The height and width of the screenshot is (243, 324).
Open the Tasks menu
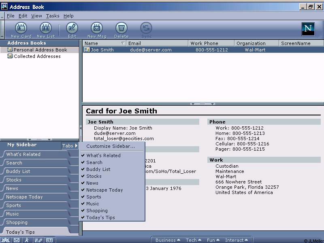[x=53, y=16]
